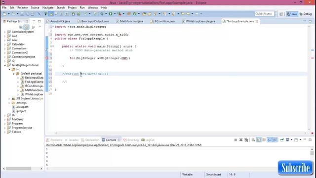This screenshot has height=178, width=316.
Task: Select the Connectionproject project
Action: pyautogui.click(x=21, y=57)
